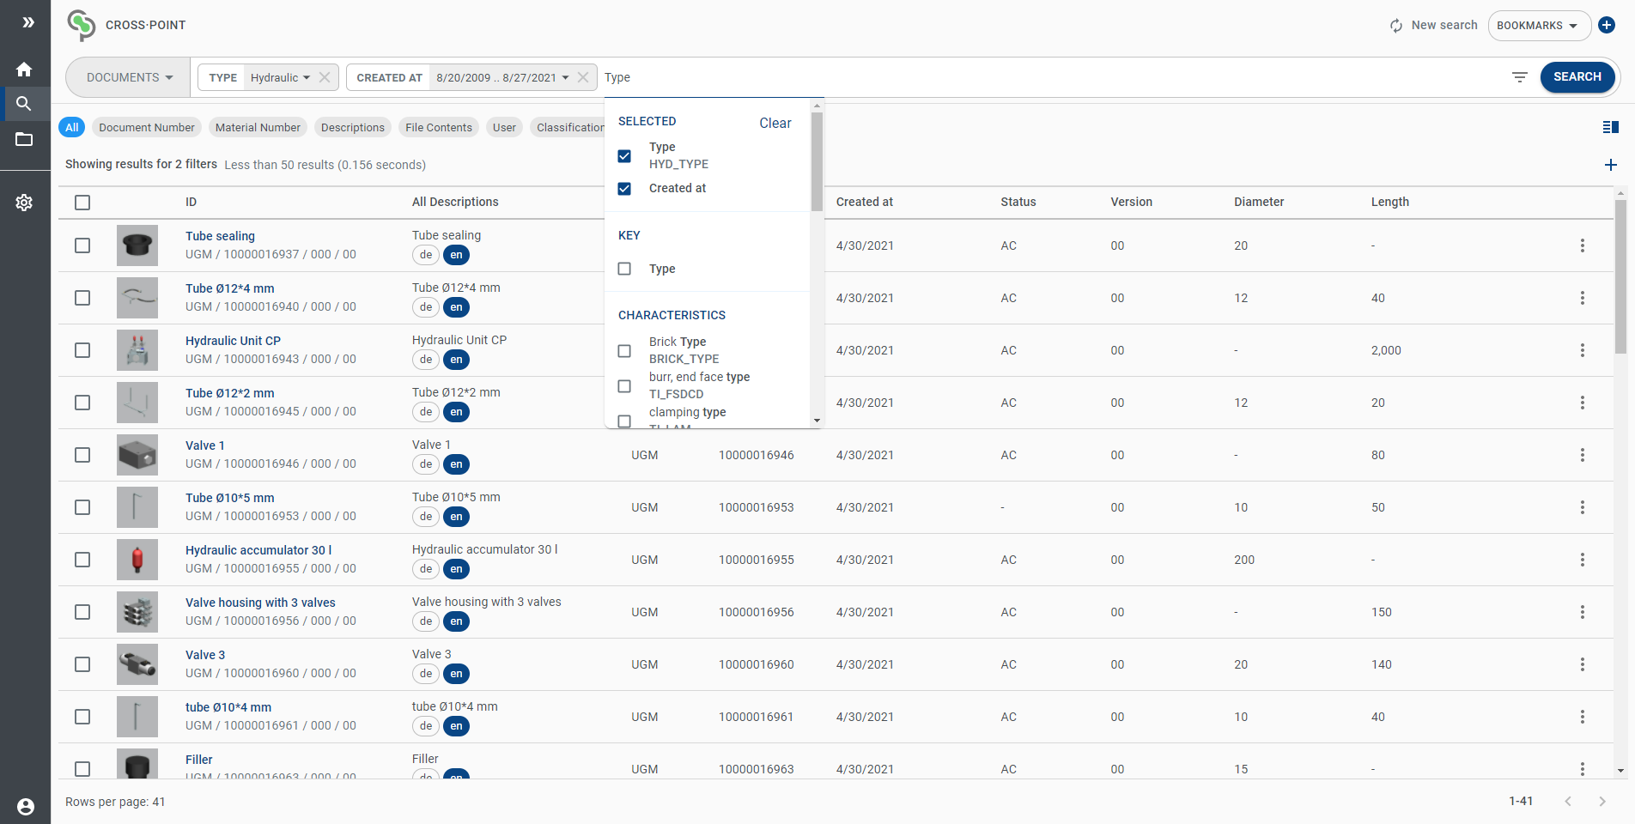Image resolution: width=1635 pixels, height=824 pixels.
Task: Remove the Created at filter chip
Action: point(583,77)
